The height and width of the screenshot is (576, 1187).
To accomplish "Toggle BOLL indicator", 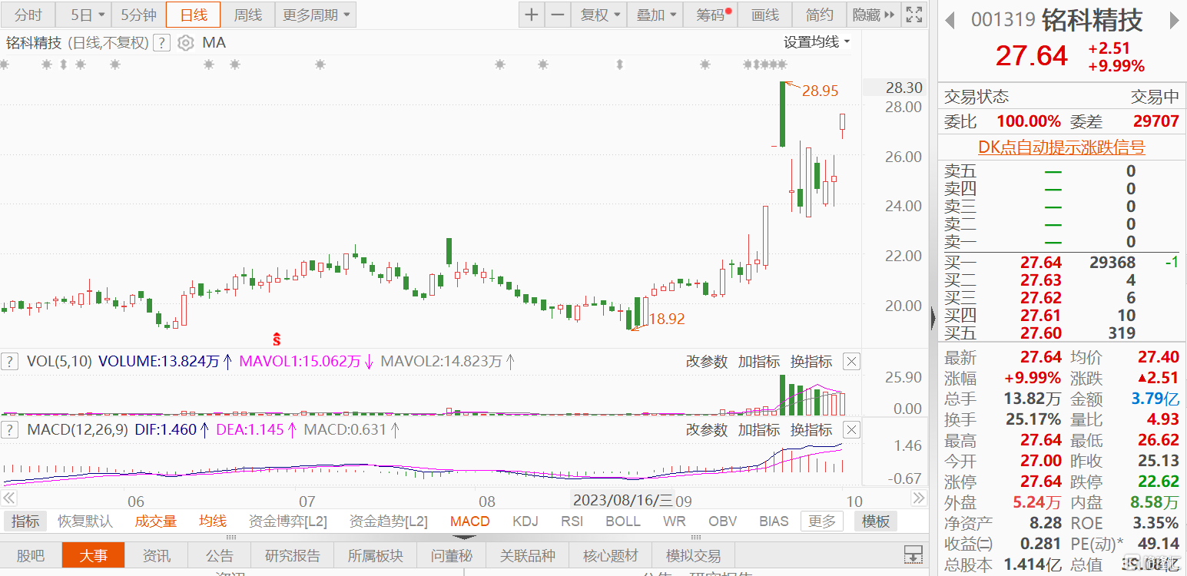I will click(623, 521).
